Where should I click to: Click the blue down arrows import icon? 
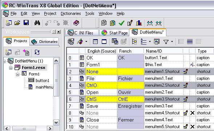[x=150, y=23]
